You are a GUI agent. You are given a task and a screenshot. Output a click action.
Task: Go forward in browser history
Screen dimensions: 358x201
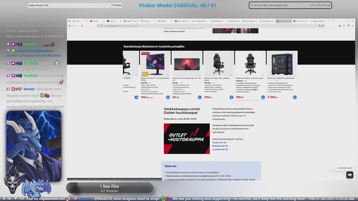click(77, 26)
